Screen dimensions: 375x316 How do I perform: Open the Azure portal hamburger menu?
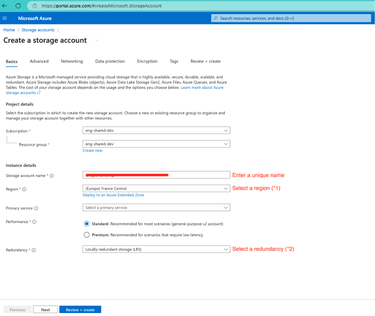coord(4,18)
